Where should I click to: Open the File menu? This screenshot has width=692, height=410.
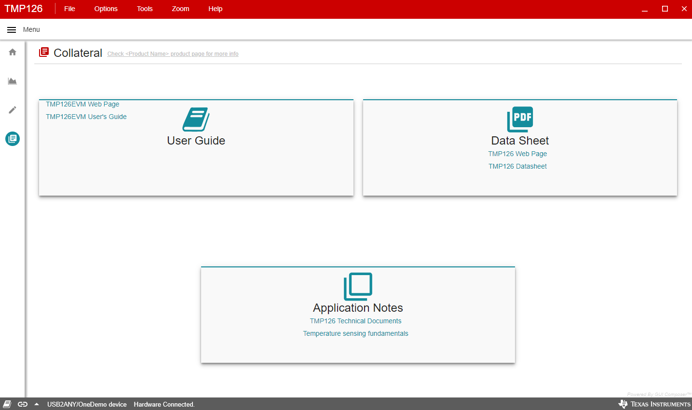click(x=69, y=9)
